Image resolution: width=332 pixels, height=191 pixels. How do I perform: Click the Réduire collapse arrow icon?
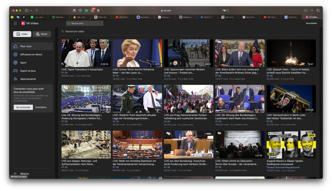pyautogui.click(x=15, y=174)
